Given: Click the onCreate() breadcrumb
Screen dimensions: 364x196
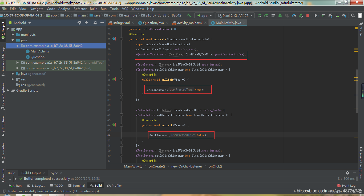Looking at the screenshot, I should [157, 166].
